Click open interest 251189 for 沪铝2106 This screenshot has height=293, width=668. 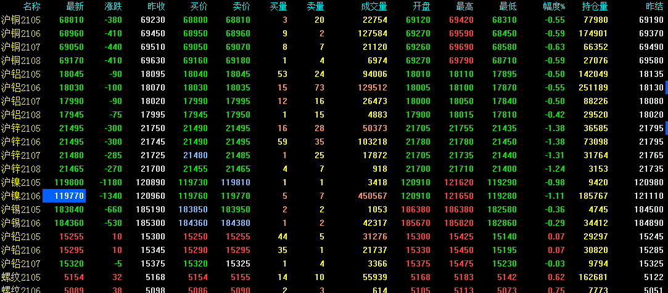pyautogui.click(x=593, y=87)
